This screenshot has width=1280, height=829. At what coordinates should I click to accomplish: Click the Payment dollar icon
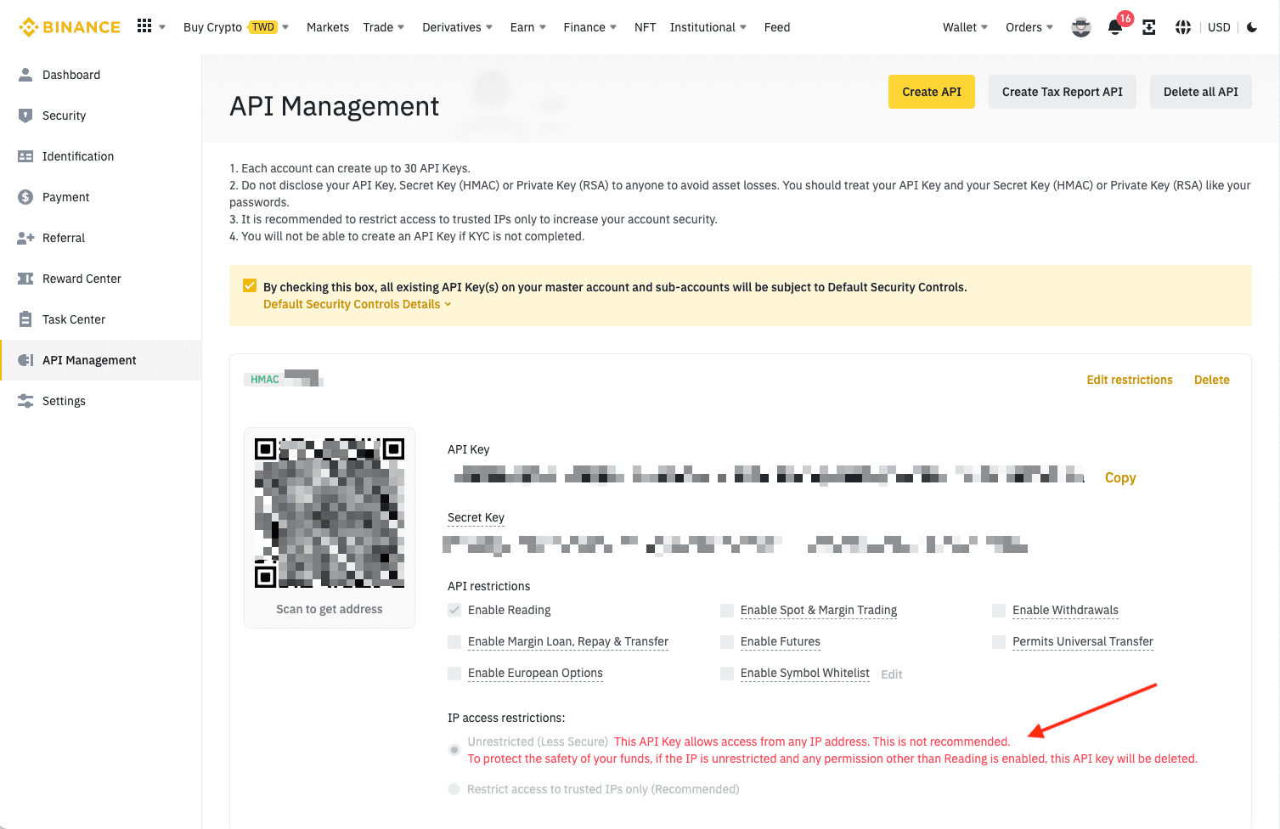pos(25,197)
